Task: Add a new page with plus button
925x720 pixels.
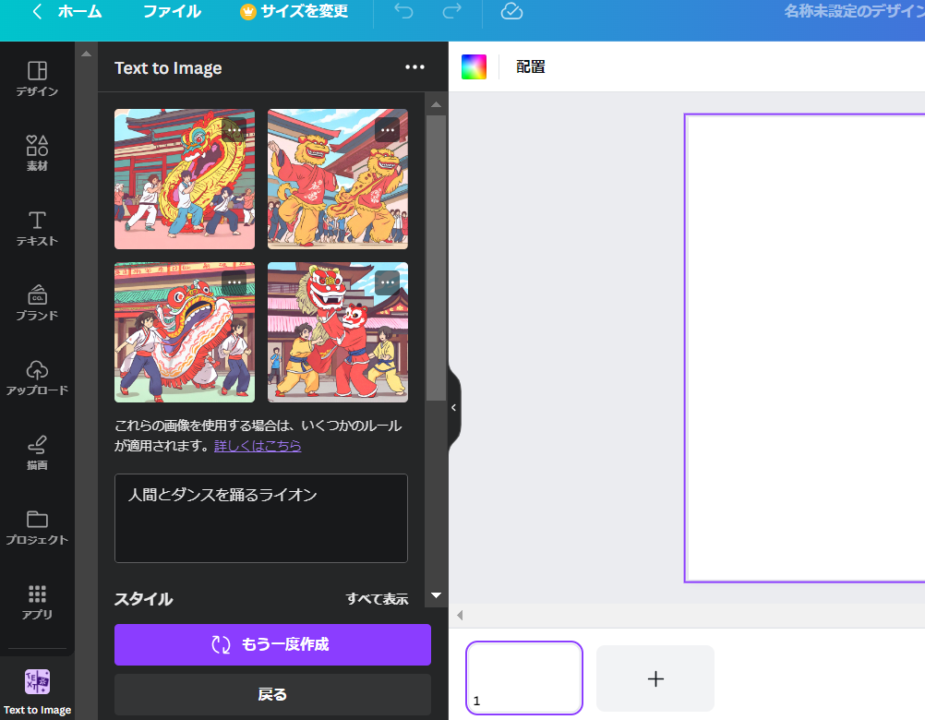Action: coord(655,679)
